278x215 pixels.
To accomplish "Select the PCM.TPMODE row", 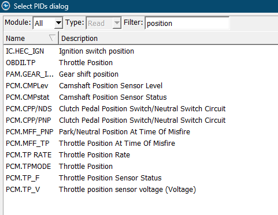I will click(x=140, y=167).
